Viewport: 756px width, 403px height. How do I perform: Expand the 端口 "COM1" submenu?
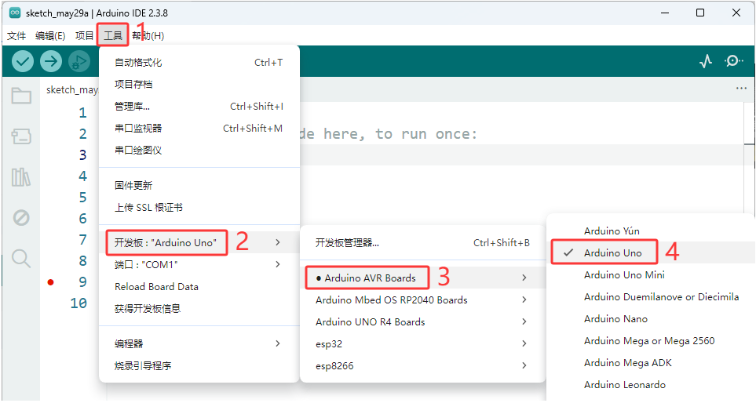tap(199, 264)
